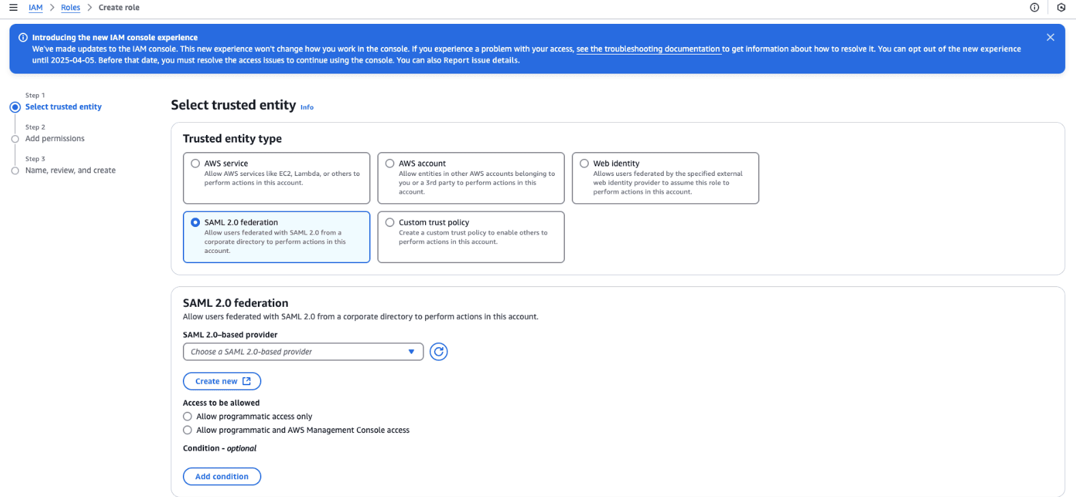
Task: Dismiss the new IAM console experience banner
Action: [1050, 37]
